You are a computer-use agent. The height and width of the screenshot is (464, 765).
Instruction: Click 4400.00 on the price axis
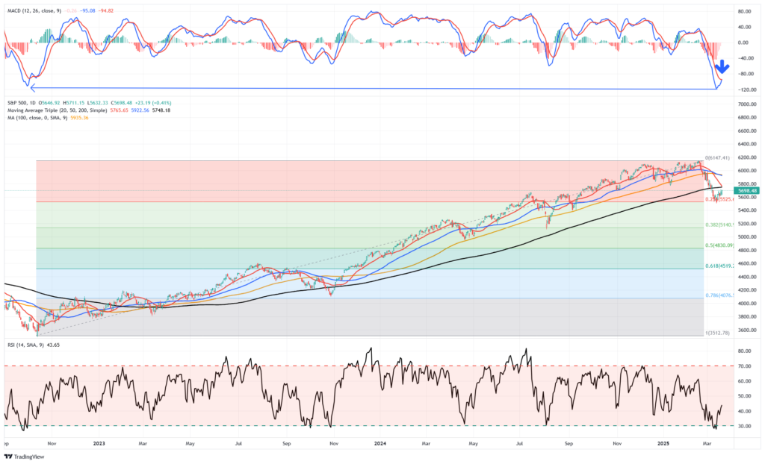coord(747,277)
